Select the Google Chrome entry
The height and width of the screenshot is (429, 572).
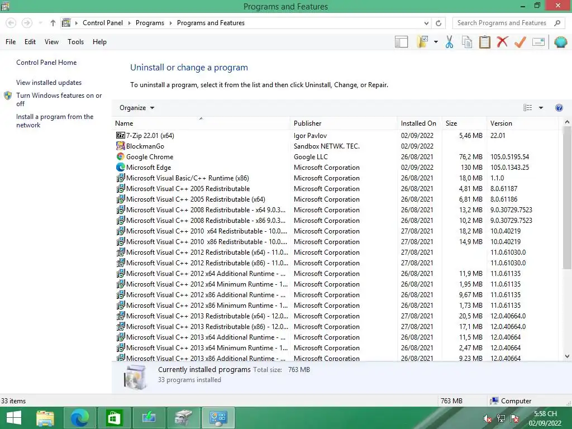pyautogui.click(x=150, y=157)
